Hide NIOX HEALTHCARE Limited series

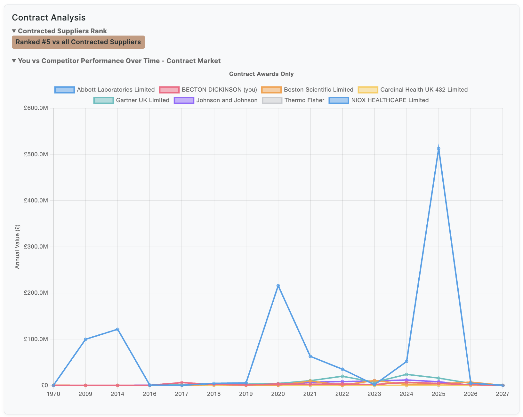pyautogui.click(x=379, y=100)
